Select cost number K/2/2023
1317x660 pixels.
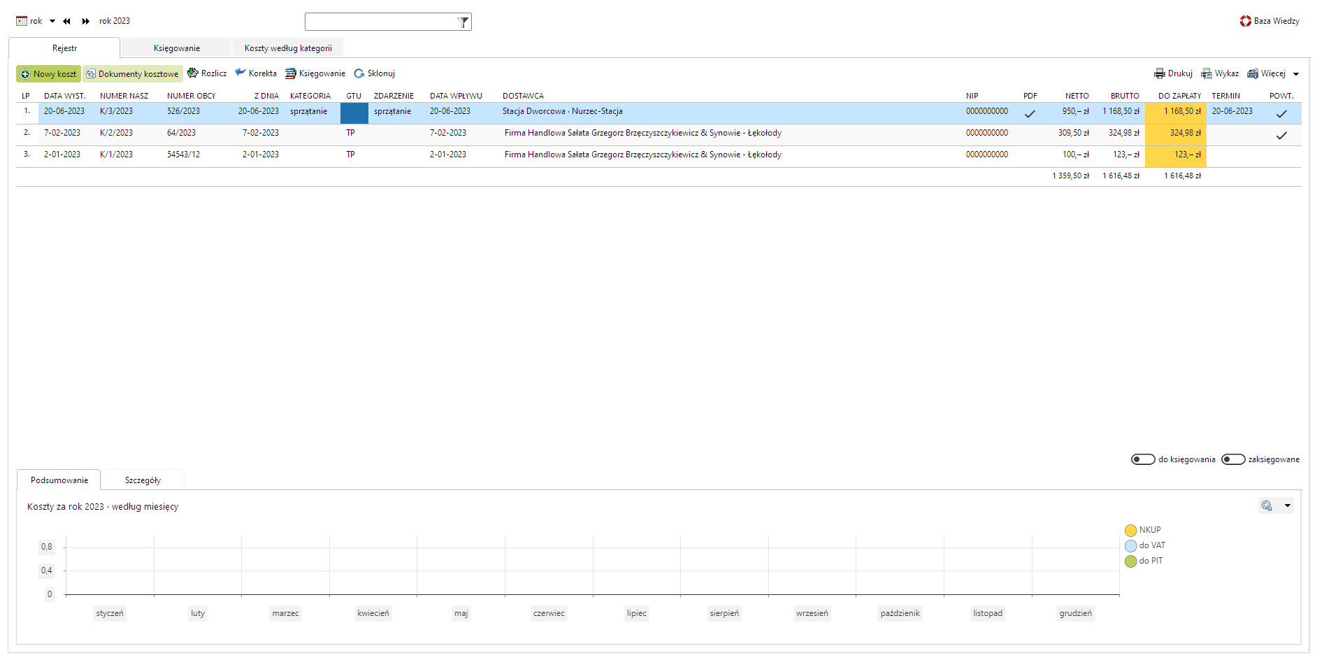coord(116,133)
